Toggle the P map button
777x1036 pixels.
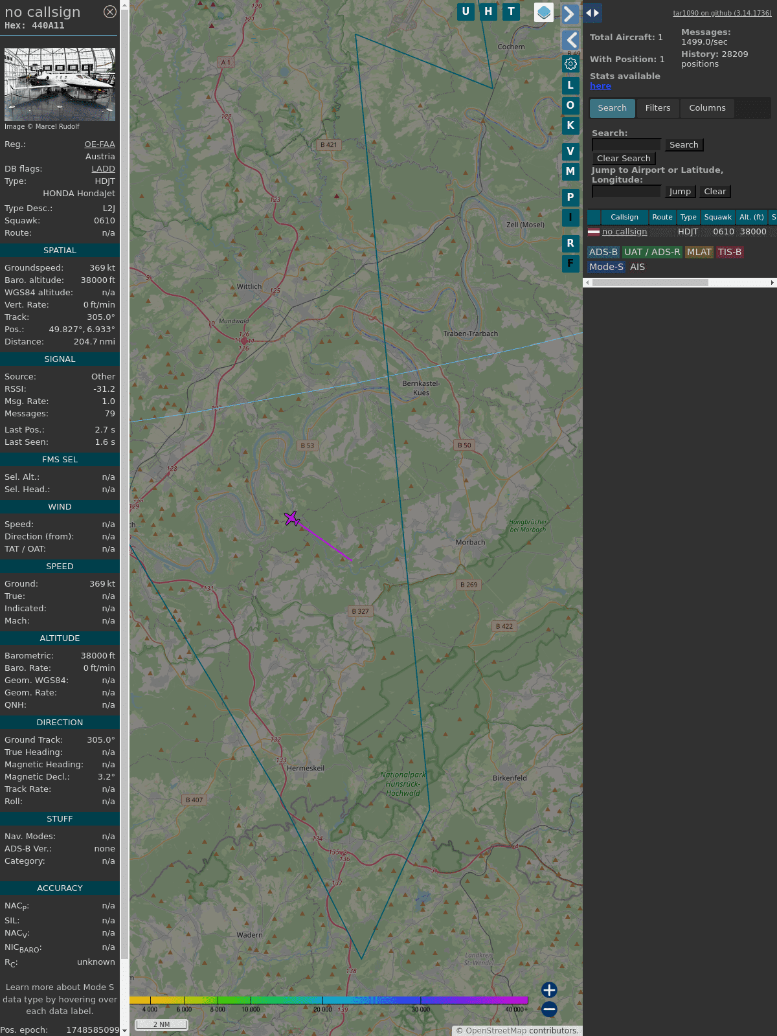pos(570,197)
